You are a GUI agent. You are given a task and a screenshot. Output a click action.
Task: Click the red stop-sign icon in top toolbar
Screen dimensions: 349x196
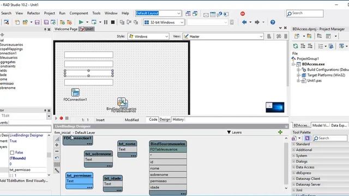pos(243,14)
